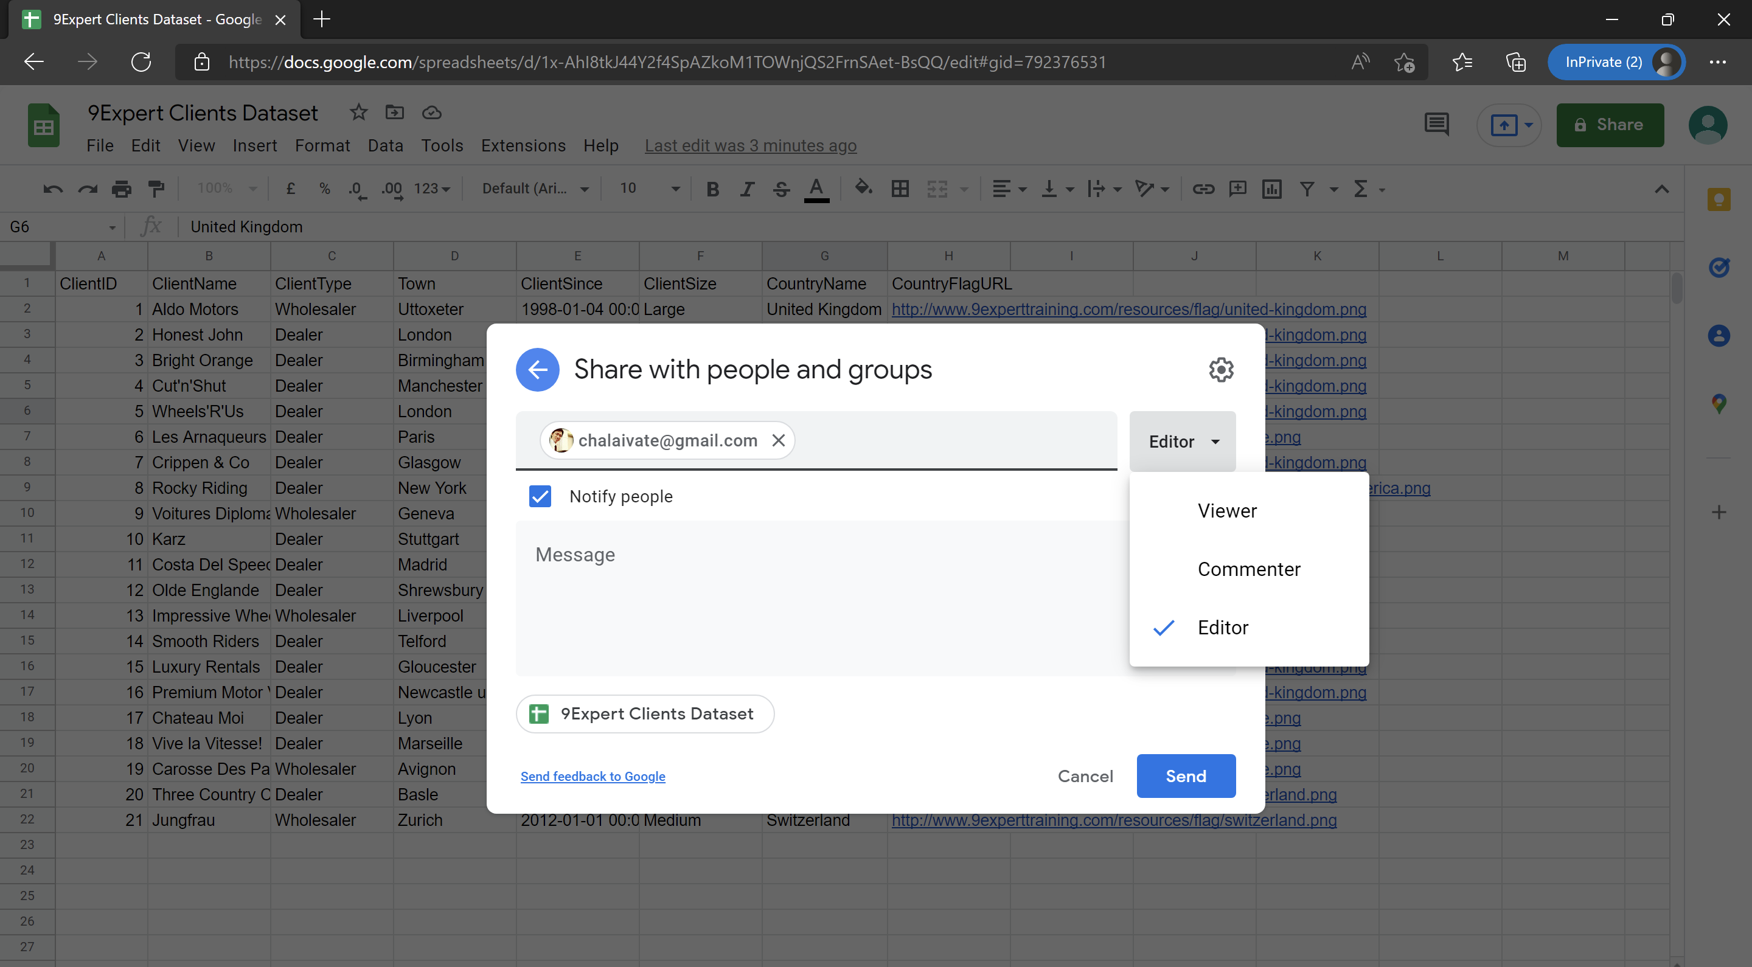Viewport: 1752px width, 967px height.
Task: Select Commenter in the permission menu
Action: pyautogui.click(x=1249, y=569)
